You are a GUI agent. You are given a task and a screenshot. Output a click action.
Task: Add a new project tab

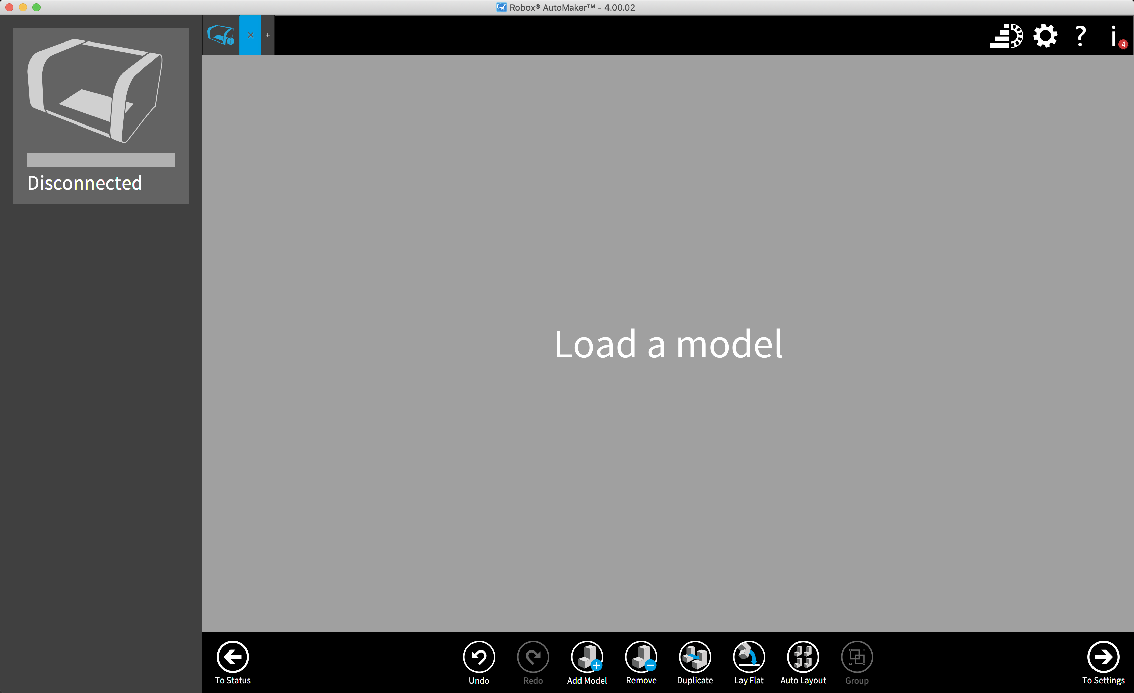pyautogui.click(x=267, y=35)
